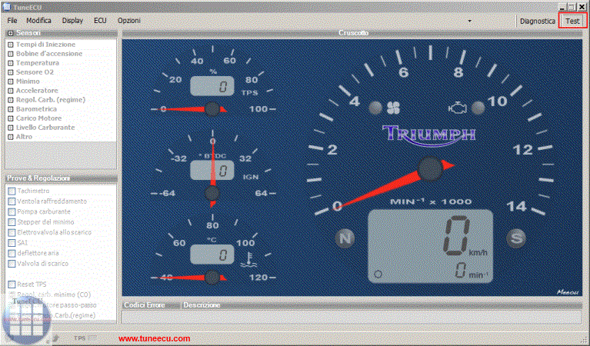The image size is (590, 346).
Task: Open the www.tuneecu.com link
Action: tap(155, 338)
